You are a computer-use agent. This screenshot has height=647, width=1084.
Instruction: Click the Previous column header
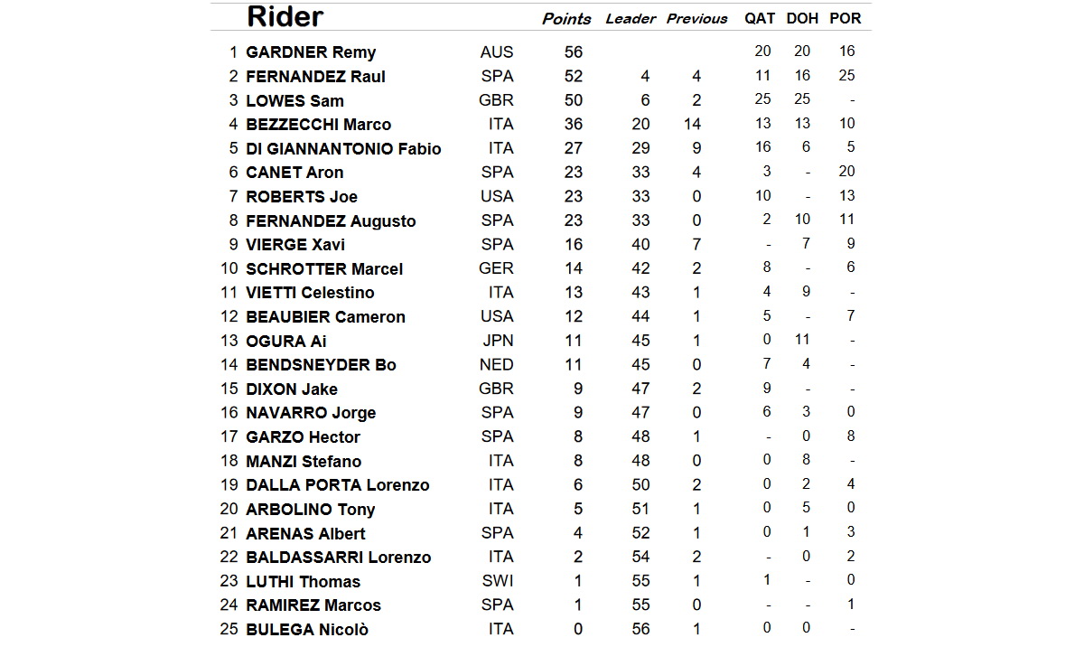pyautogui.click(x=696, y=19)
